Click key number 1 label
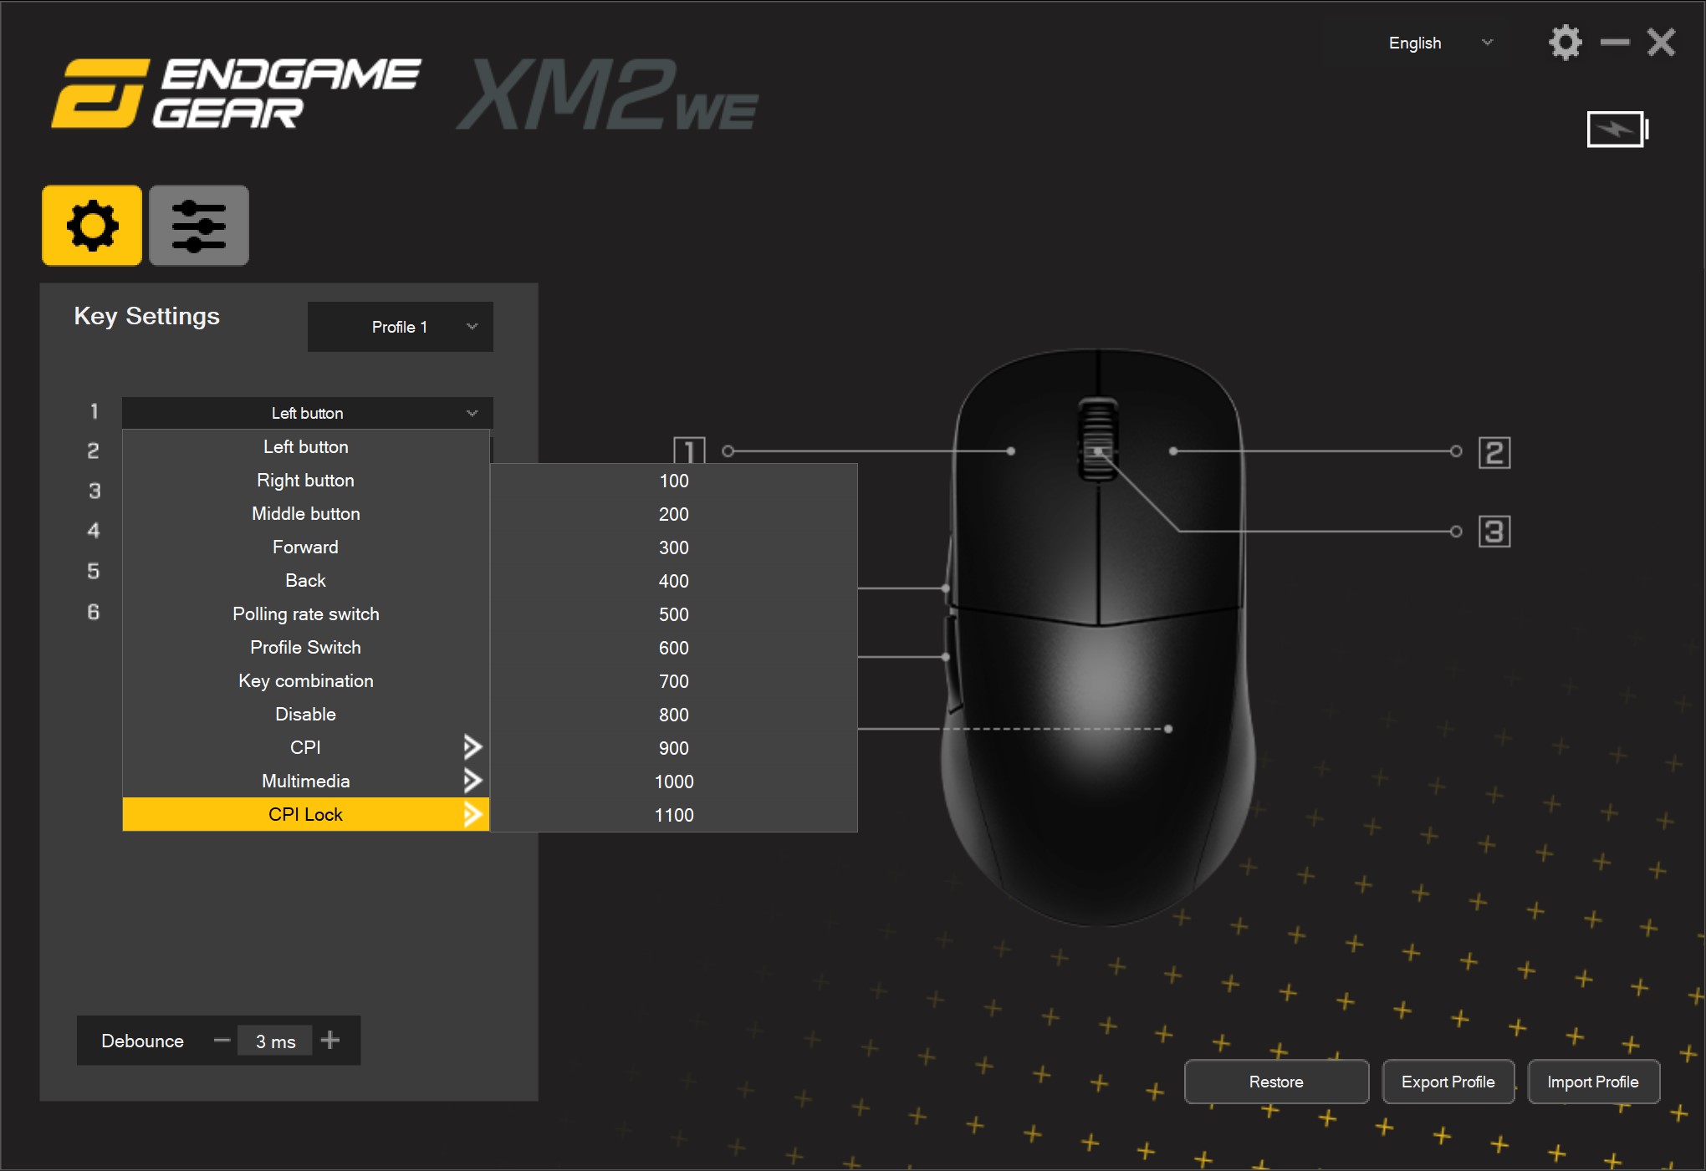The height and width of the screenshot is (1171, 1706). (94, 411)
